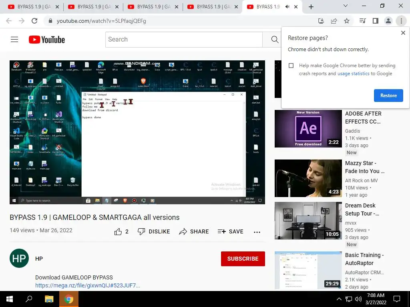Click the SUBSCRIBE button

point(243,259)
